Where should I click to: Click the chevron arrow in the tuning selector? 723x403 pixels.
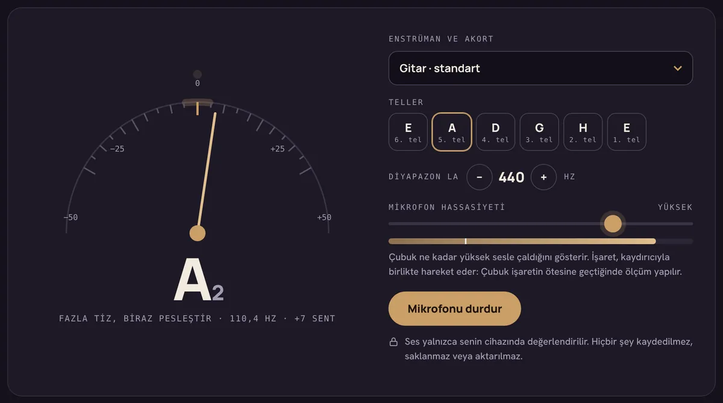(x=678, y=68)
